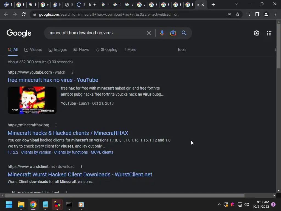This screenshot has width=281, height=211.
Task: Follow the 'Clients by version' sitelink
Action: click(36, 152)
